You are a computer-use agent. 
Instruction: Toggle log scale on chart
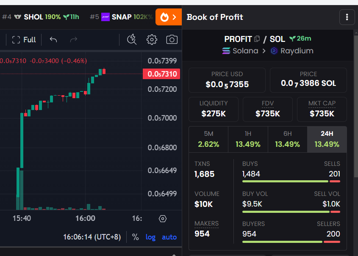click(x=150, y=237)
